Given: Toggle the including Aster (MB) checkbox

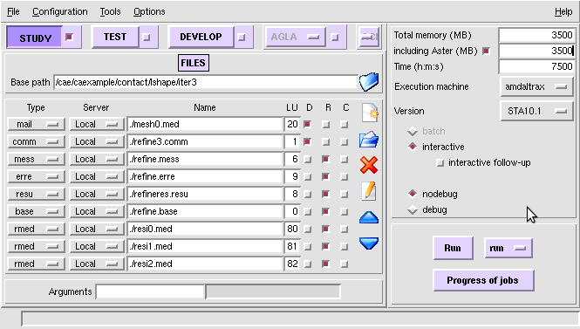Looking at the screenshot, I should [486, 51].
